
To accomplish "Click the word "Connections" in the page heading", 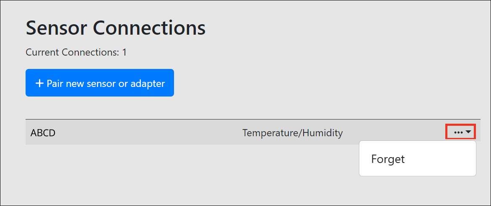I will click(149, 28).
